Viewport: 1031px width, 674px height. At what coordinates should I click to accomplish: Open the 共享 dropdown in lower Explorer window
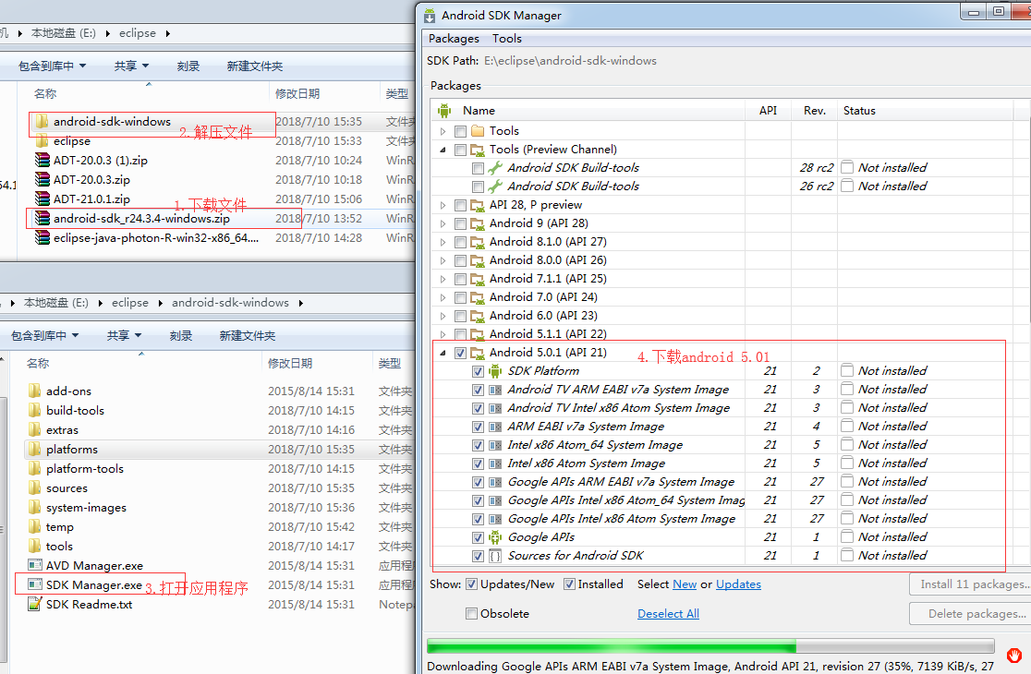click(x=125, y=336)
